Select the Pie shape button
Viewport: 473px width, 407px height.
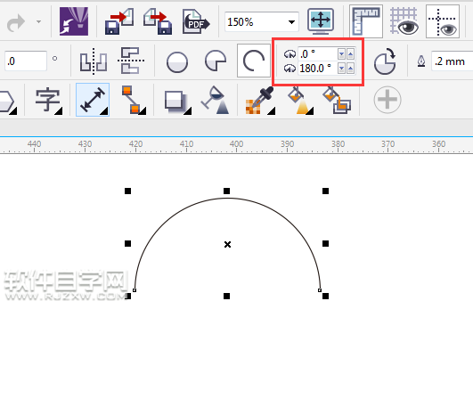coord(216,61)
